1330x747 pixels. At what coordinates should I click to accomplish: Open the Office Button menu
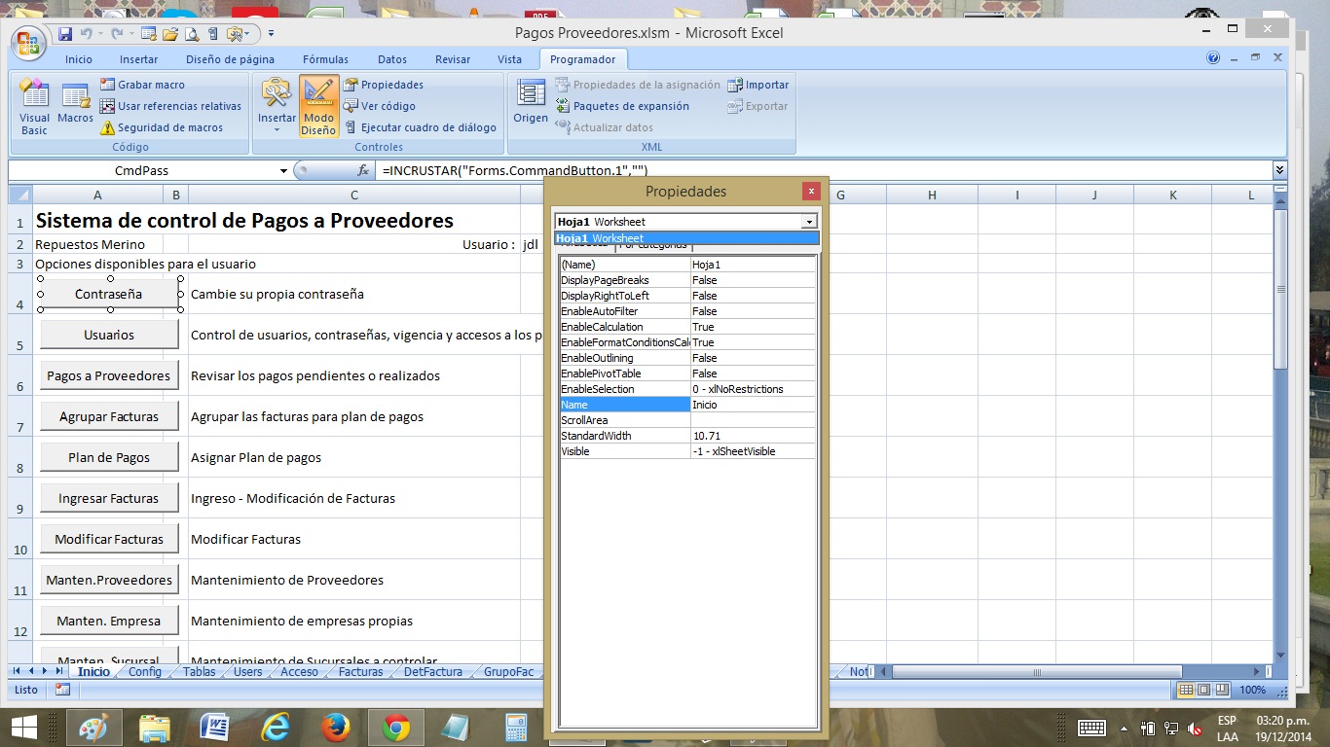click(x=27, y=44)
